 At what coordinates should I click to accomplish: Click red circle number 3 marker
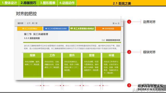click(129, 85)
